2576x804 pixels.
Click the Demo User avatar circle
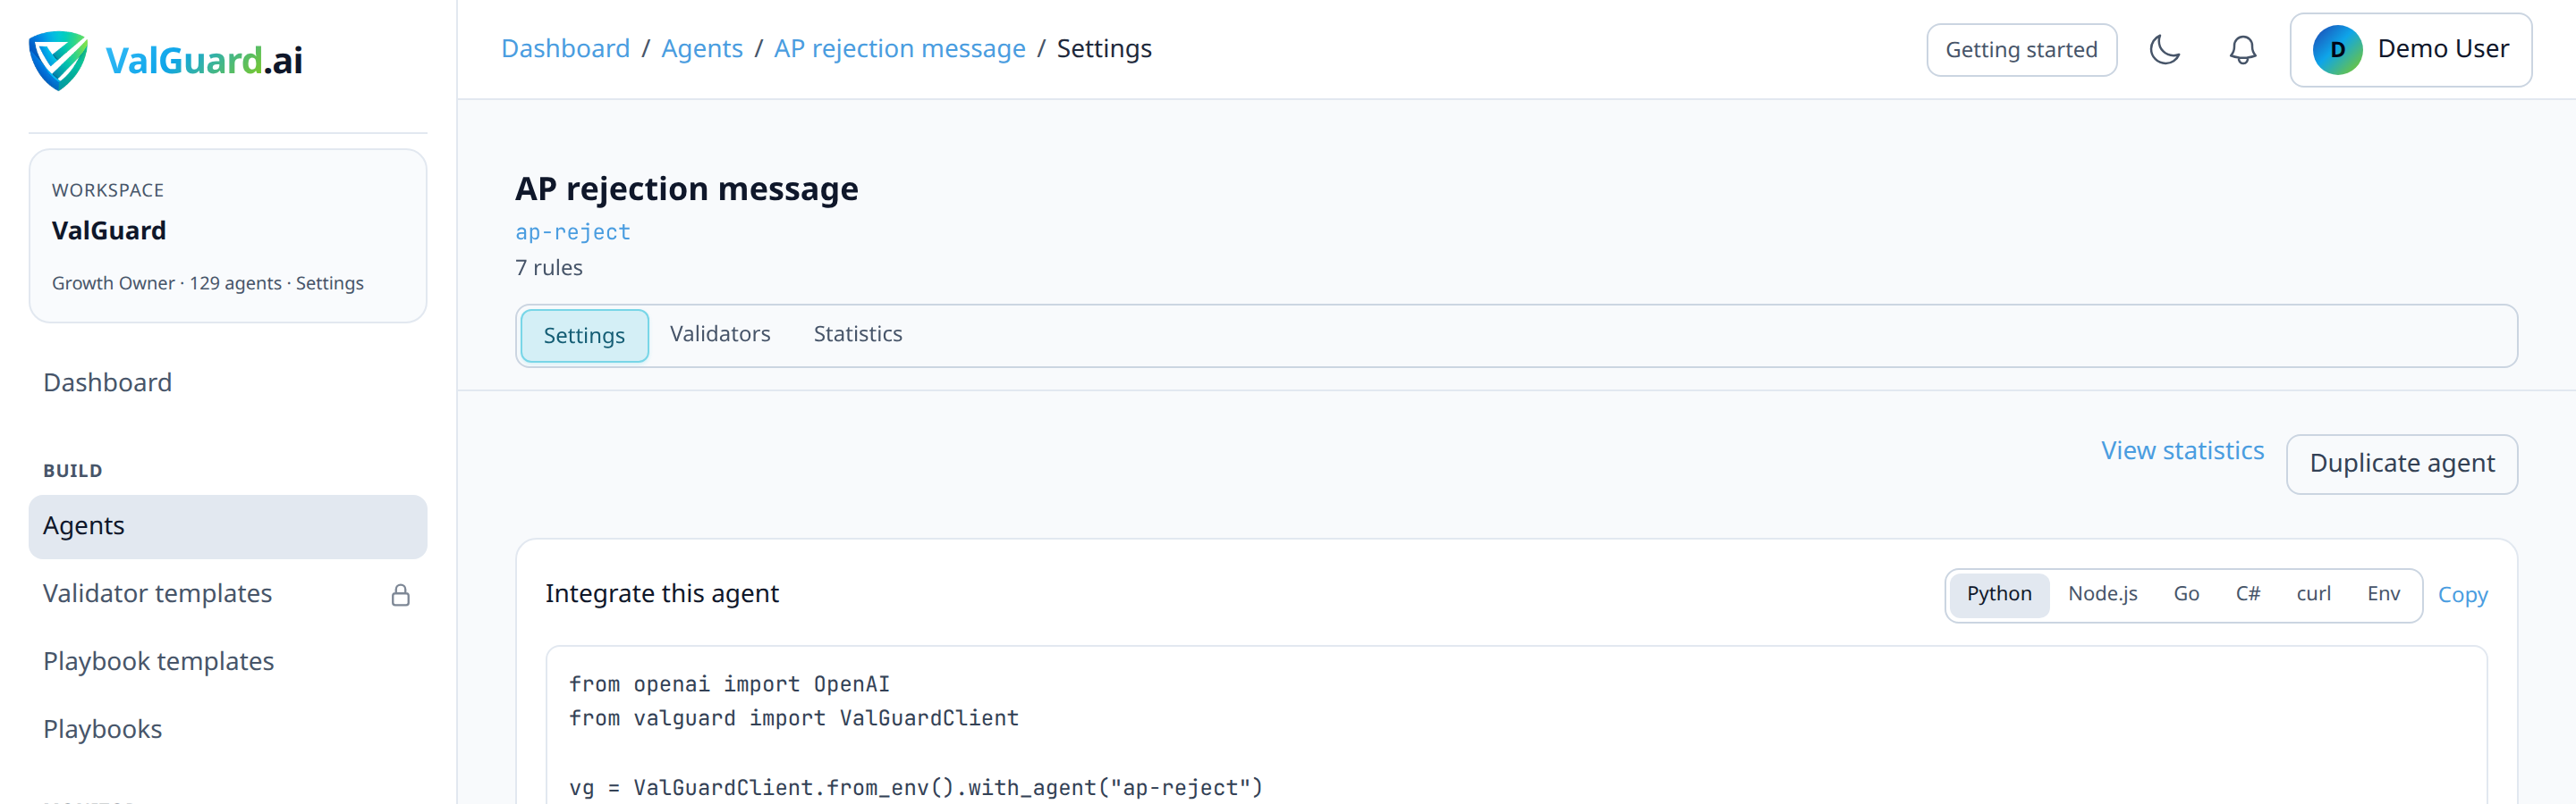pyautogui.click(x=2337, y=50)
